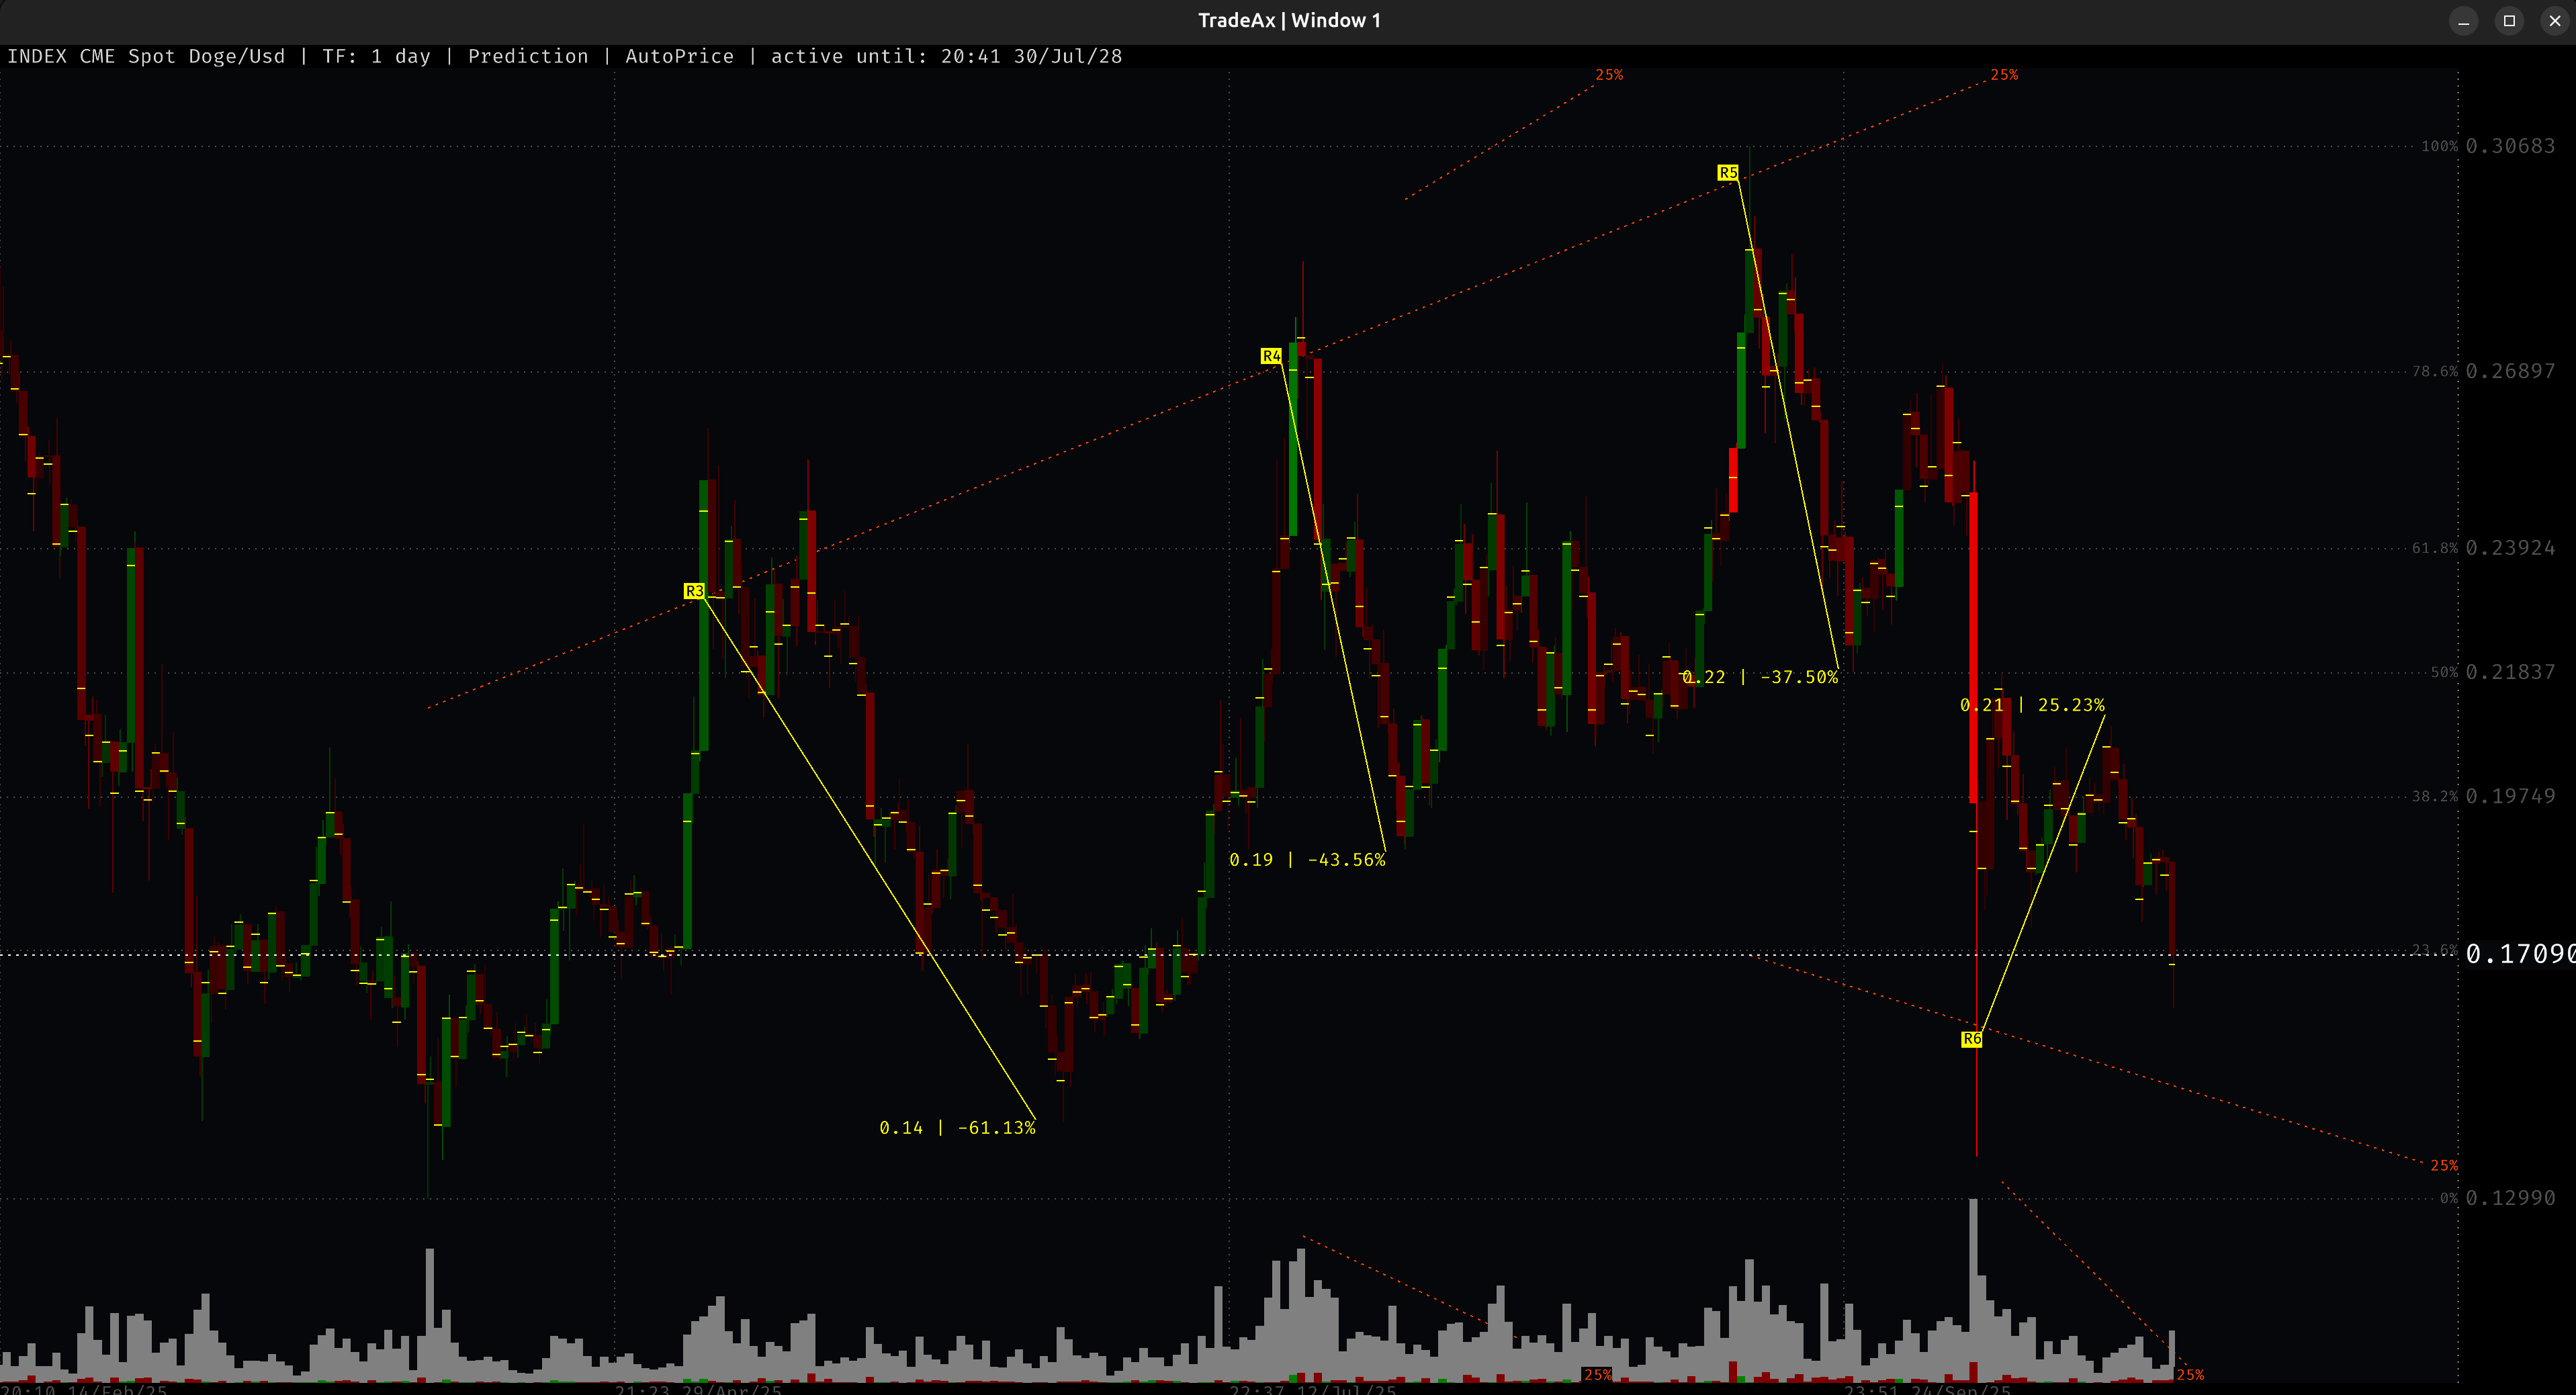Select the R5 marker label
Image resolution: width=2576 pixels, height=1395 pixels.
[x=1729, y=172]
